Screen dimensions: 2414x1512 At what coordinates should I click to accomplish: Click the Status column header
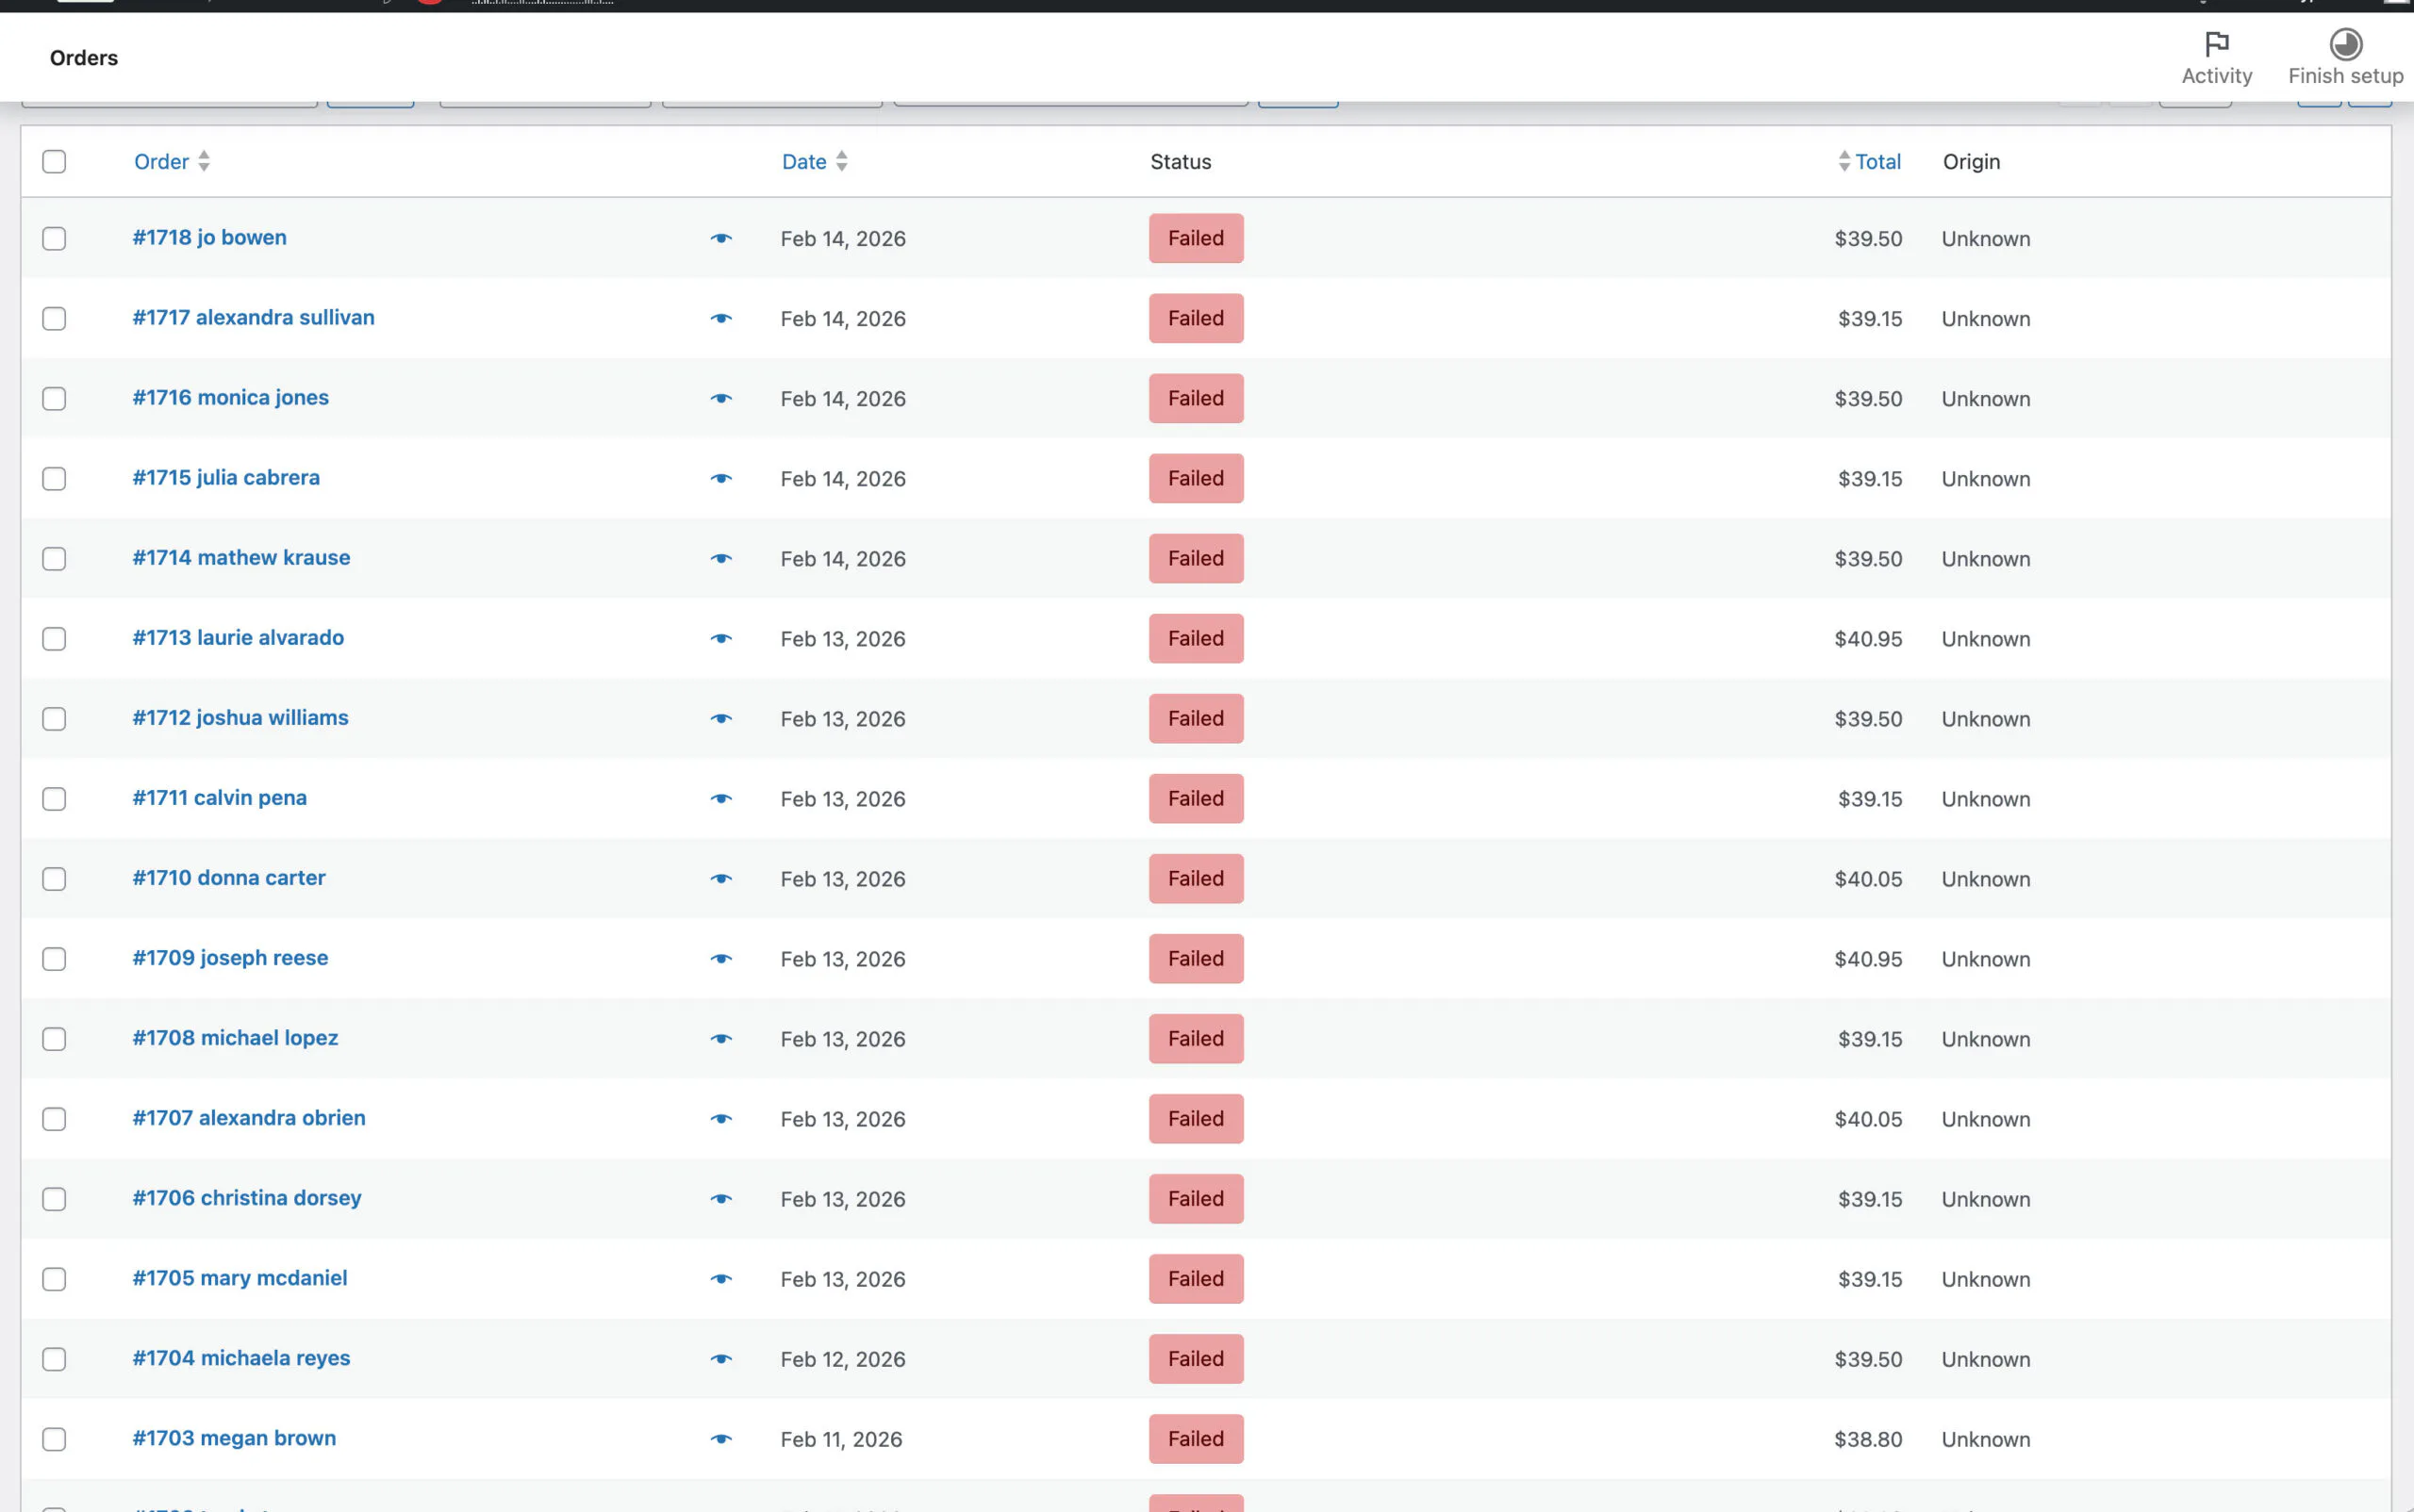click(x=1181, y=161)
